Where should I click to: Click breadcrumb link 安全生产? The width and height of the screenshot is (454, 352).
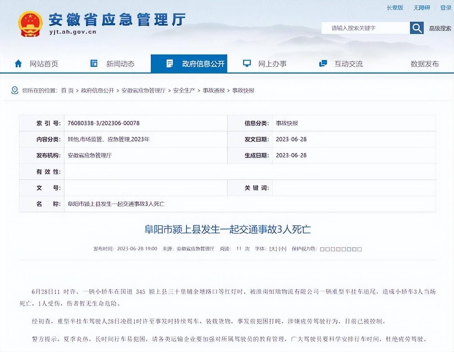coord(184,90)
